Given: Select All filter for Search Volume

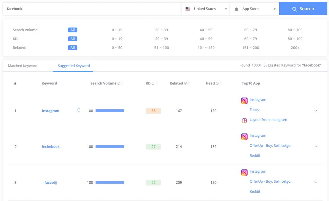Looking at the screenshot, I should click(x=73, y=30).
